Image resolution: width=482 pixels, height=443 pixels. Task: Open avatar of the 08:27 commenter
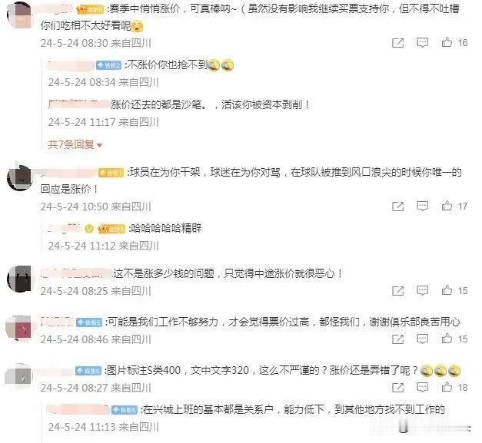pos(18,377)
